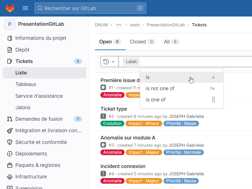Click the rocket icon for Intégration et livraison
The height and width of the screenshot is (189, 252).
(x=10, y=130)
